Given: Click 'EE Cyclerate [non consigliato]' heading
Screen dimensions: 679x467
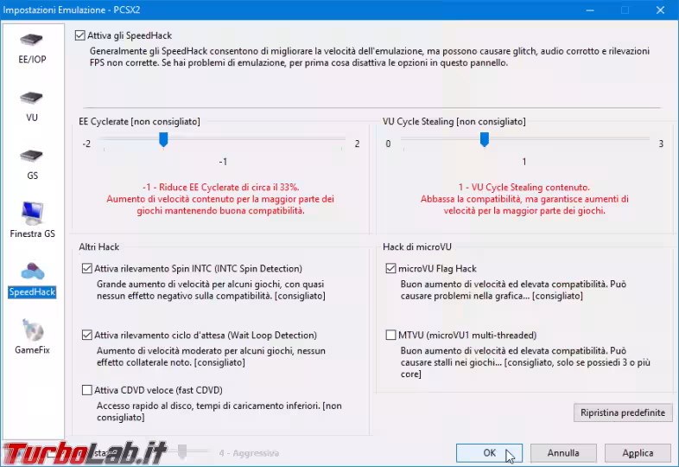Looking at the screenshot, I should 139,121.
